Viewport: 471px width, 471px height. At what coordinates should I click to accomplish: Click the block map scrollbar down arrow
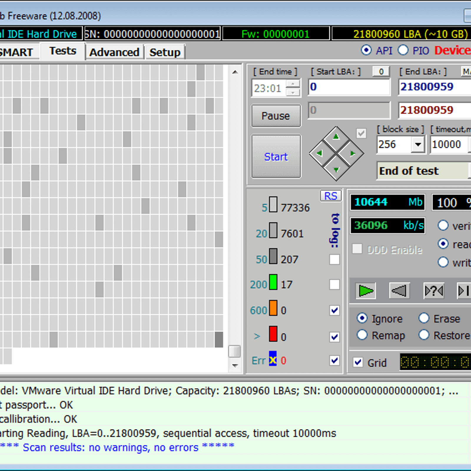[235, 365]
